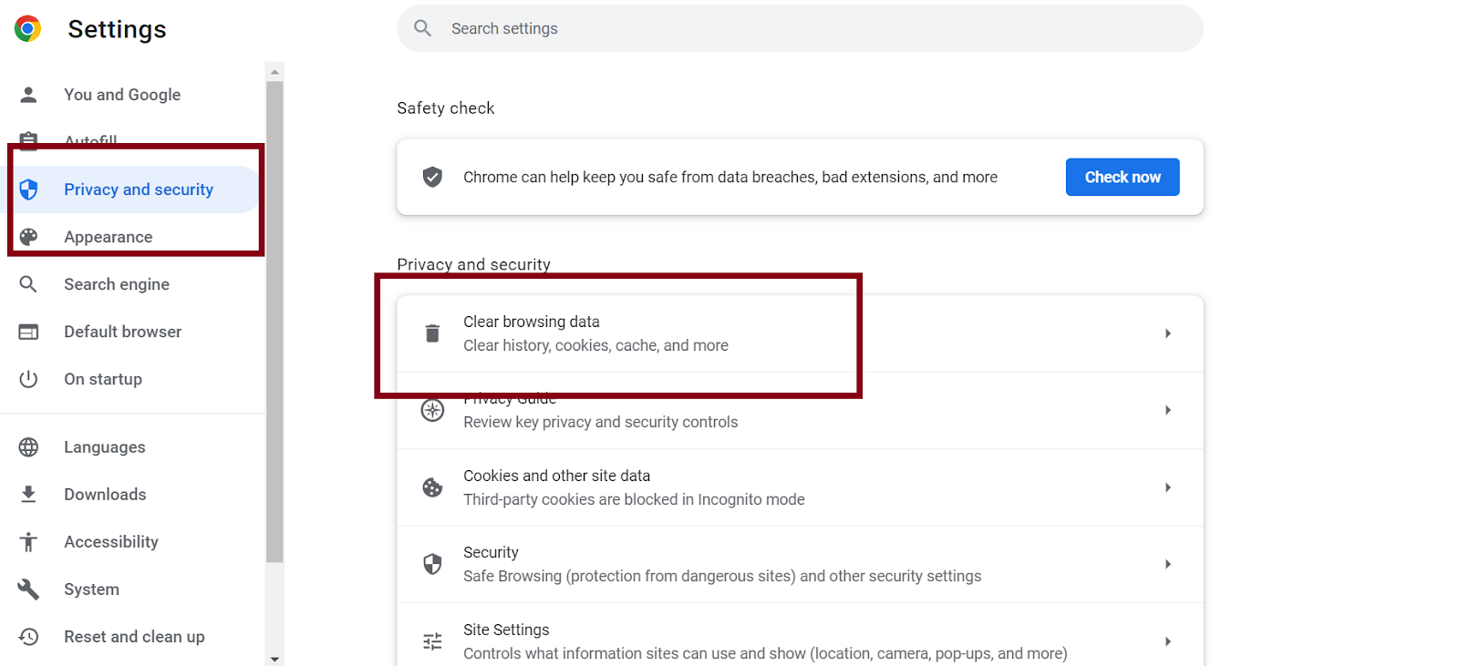Click the trash can icon for Clear browsing data
The width and height of the screenshot is (1459, 666).
coord(433,333)
